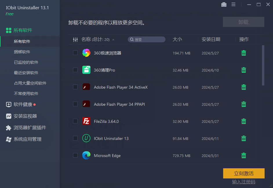Click the Flash Player ActiveX app icon
Image resolution: width=273 pixels, height=188 pixels.
pyautogui.click(x=86, y=87)
